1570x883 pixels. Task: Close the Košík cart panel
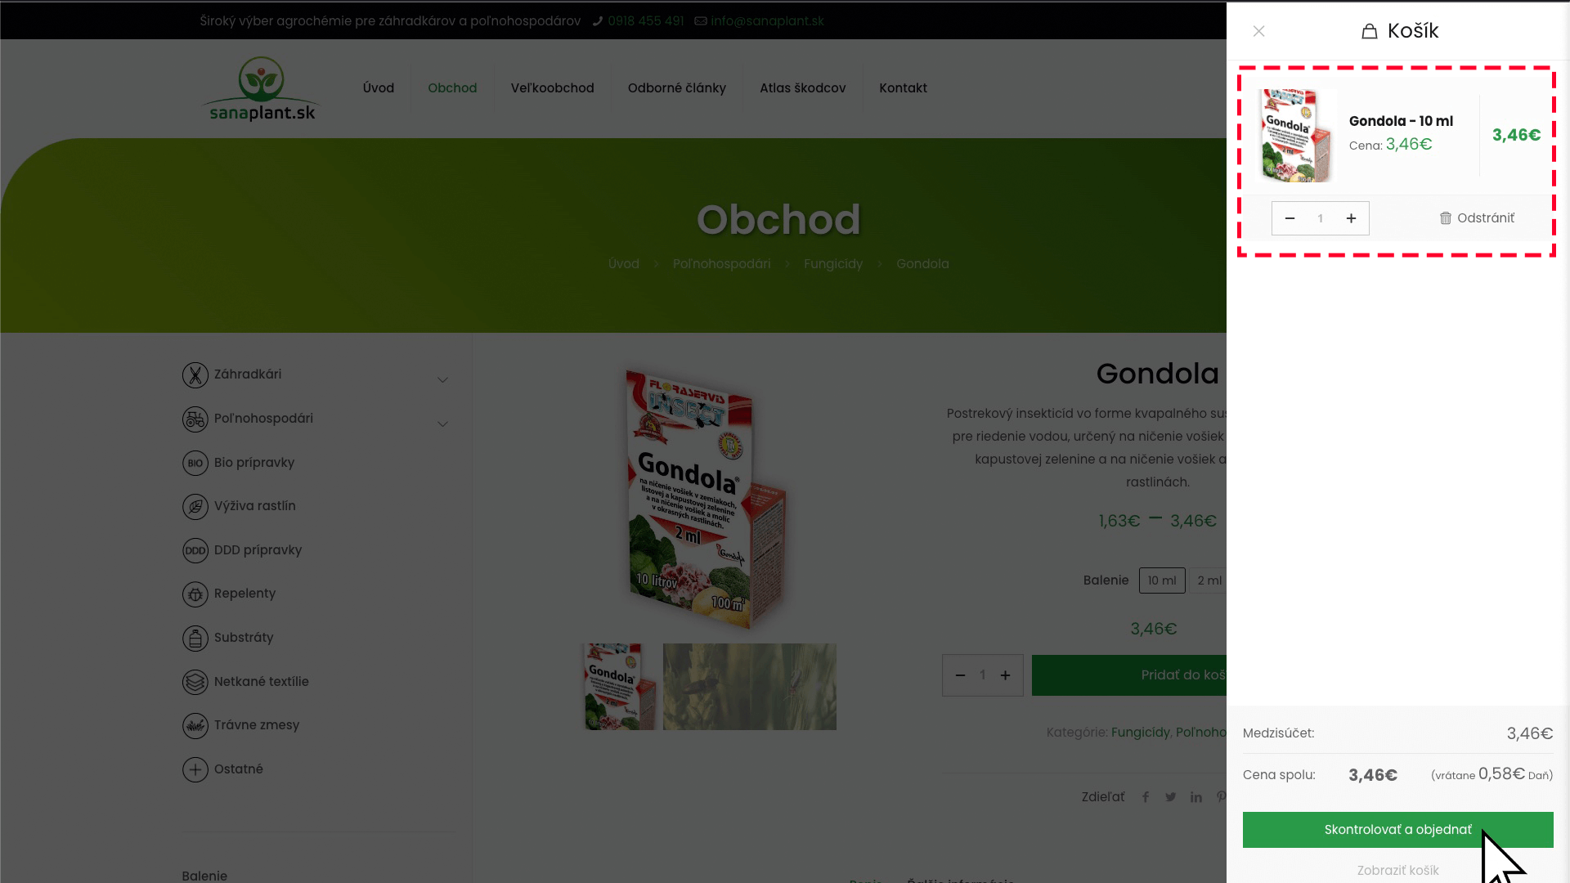click(x=1259, y=31)
